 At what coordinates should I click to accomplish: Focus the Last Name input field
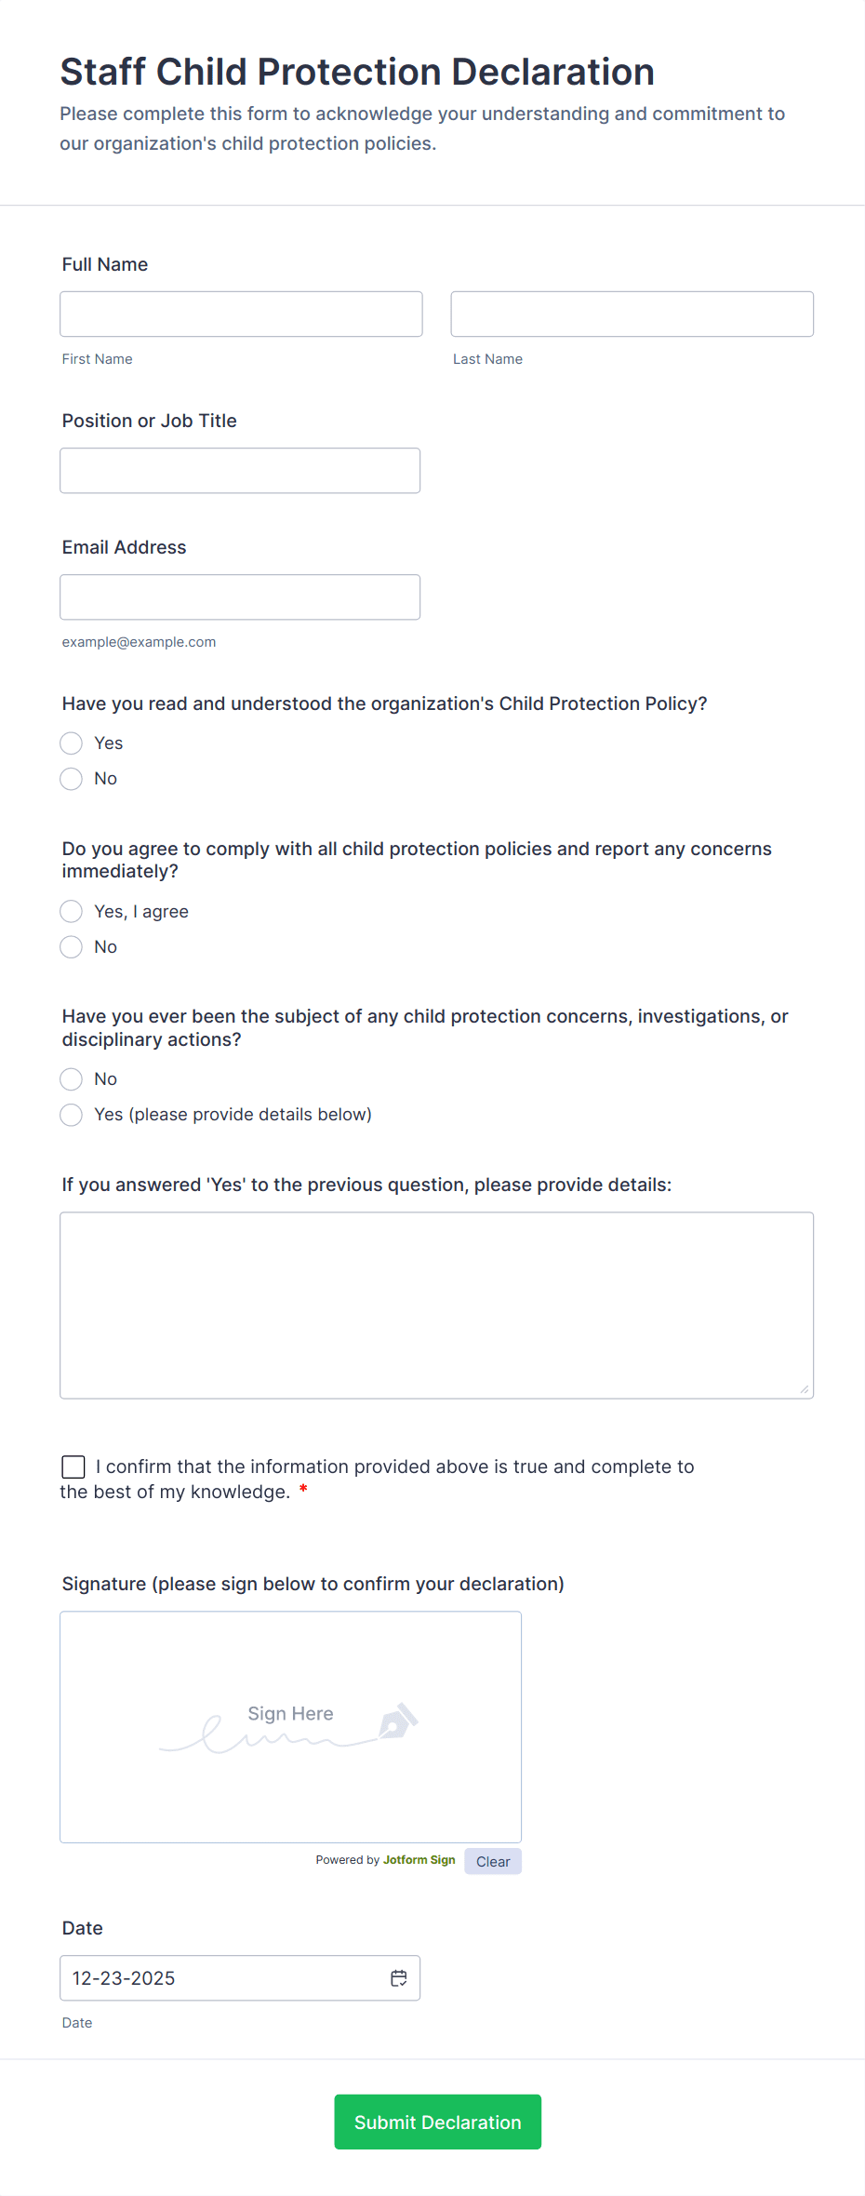coord(632,315)
